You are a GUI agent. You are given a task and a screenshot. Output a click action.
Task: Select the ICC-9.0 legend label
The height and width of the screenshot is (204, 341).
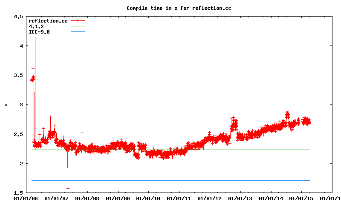pos(39,32)
